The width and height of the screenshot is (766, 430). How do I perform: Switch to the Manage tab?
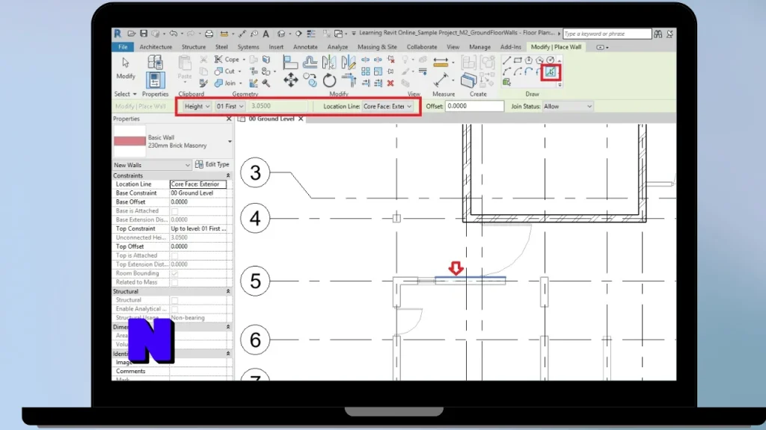[x=479, y=47]
